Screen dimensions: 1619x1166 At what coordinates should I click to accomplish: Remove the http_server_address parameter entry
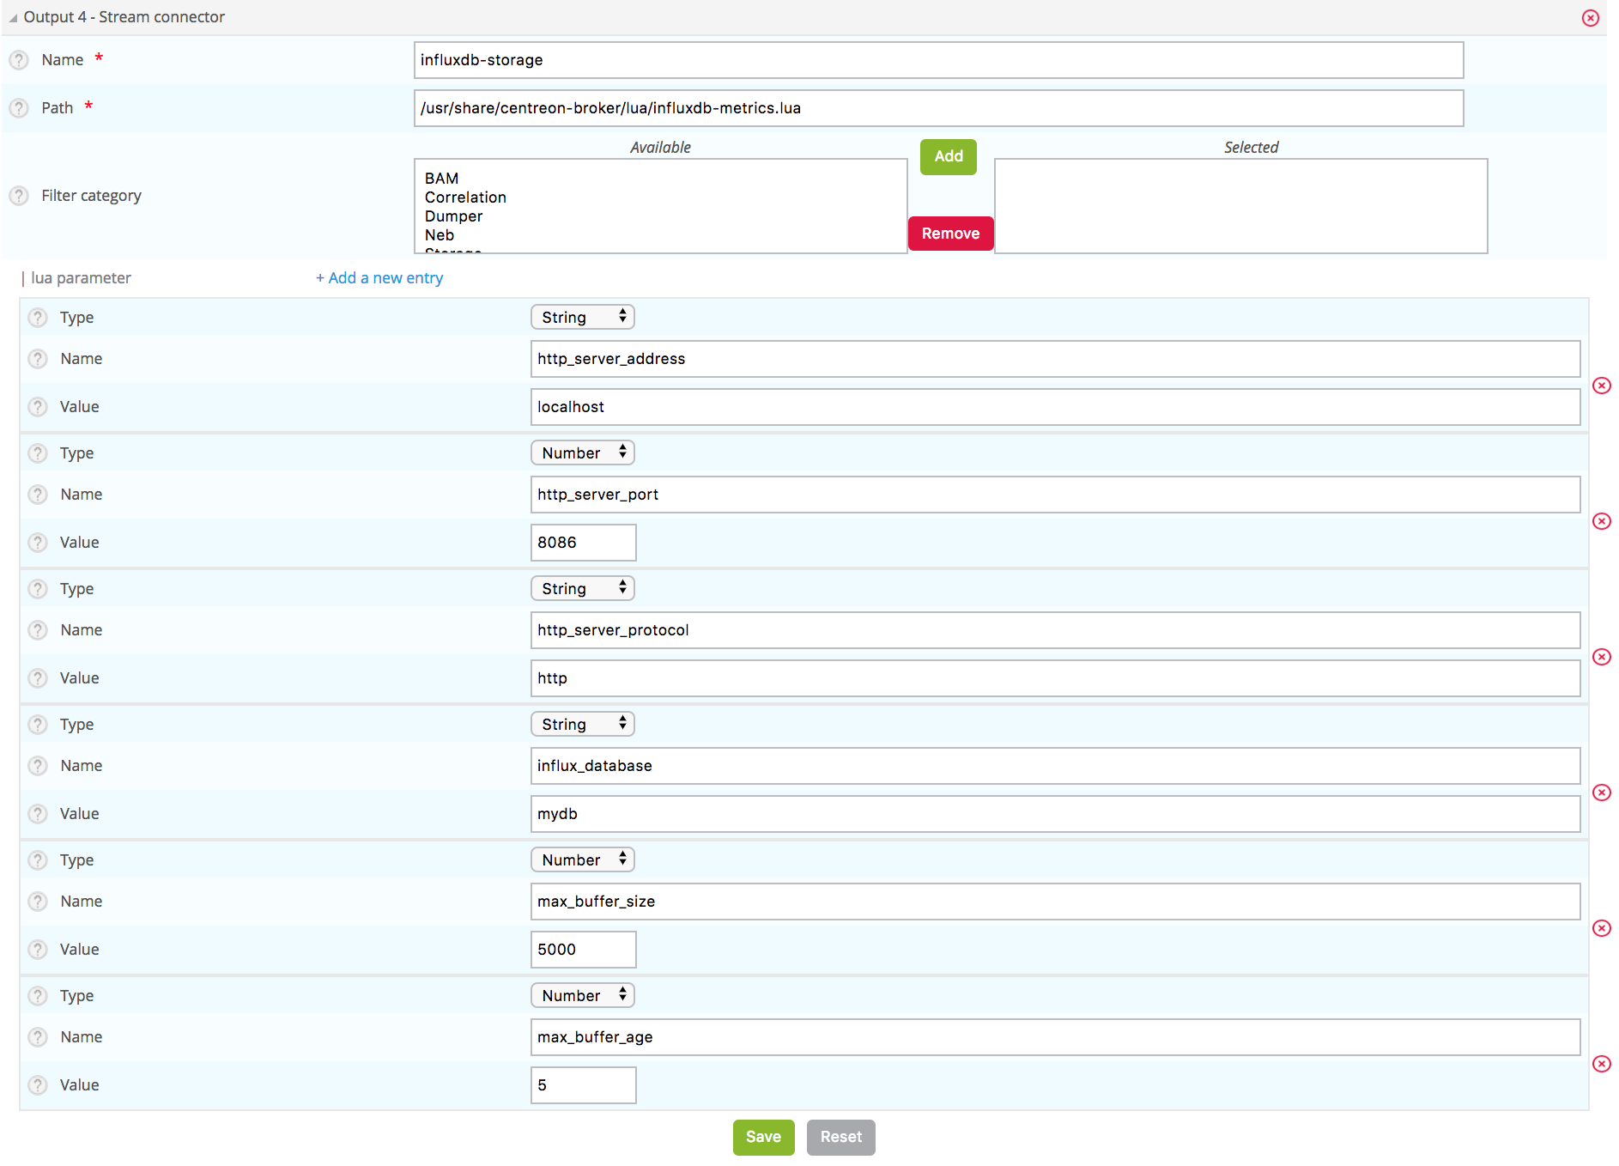pos(1601,386)
